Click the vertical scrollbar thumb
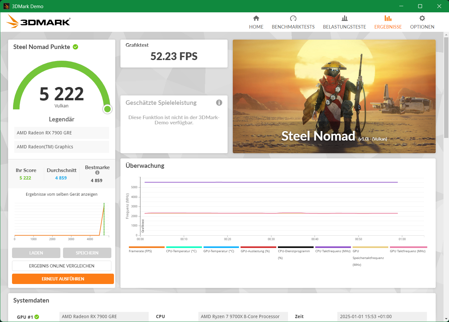 (x=446, y=88)
